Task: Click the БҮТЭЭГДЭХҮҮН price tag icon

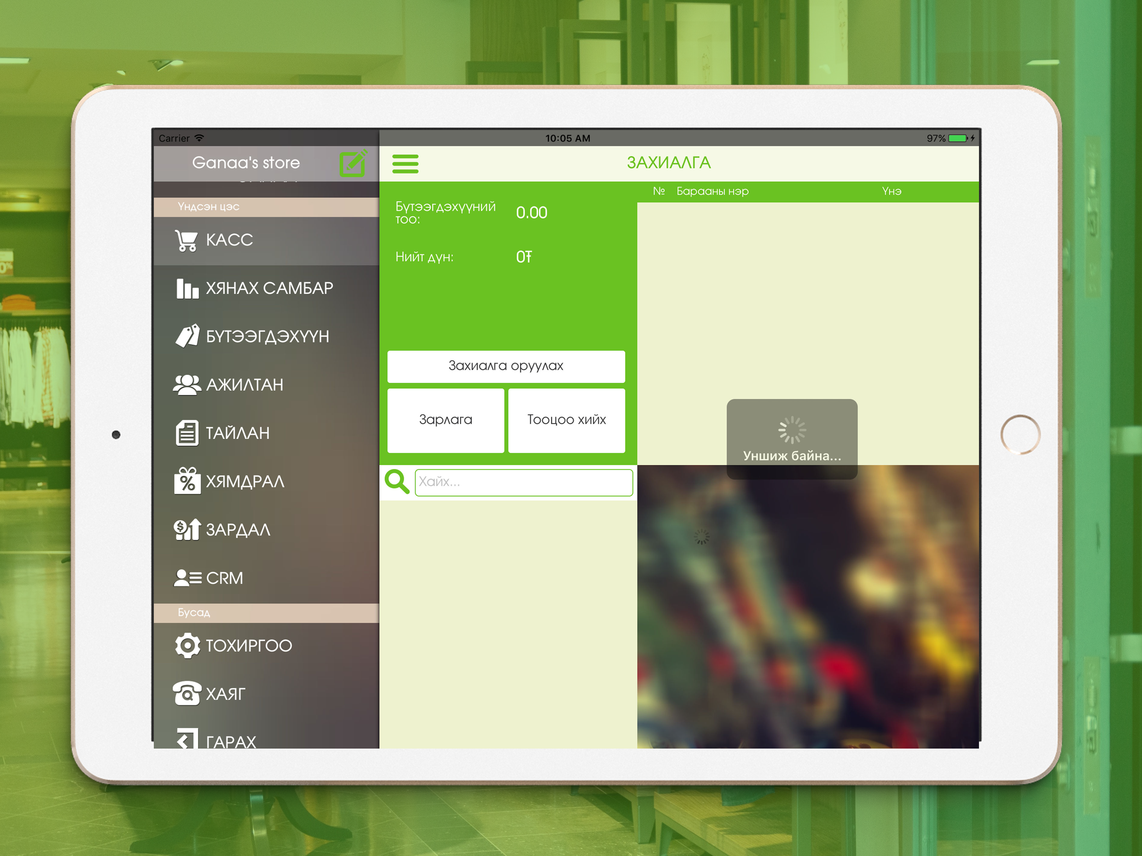Action: [187, 336]
